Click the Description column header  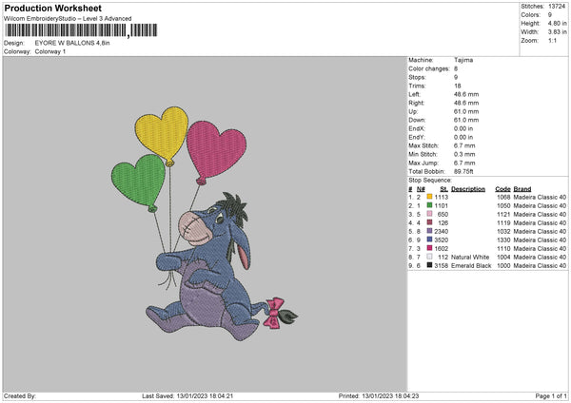468,188
